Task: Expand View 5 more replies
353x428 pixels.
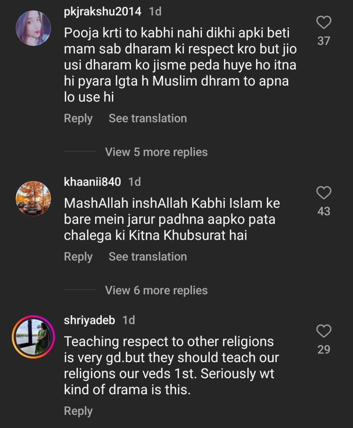Action: [x=156, y=152]
